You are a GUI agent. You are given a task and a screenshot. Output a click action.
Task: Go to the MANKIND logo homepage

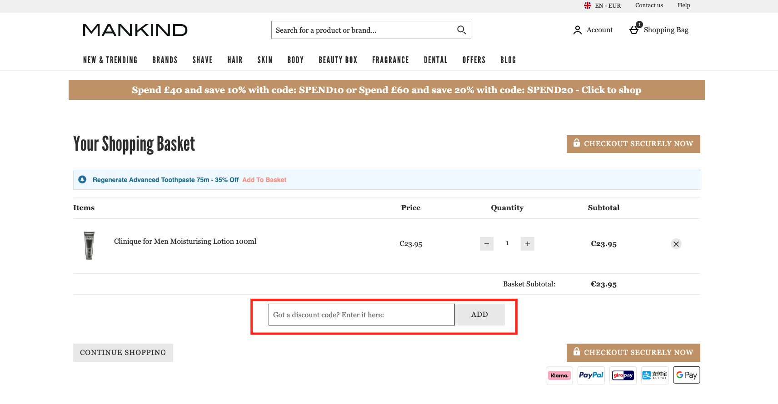coord(135,30)
